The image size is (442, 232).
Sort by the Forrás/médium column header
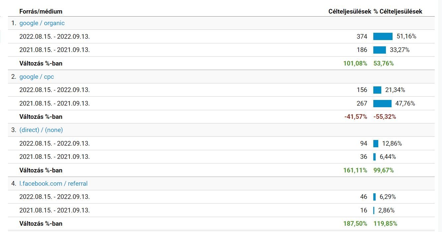(x=41, y=11)
